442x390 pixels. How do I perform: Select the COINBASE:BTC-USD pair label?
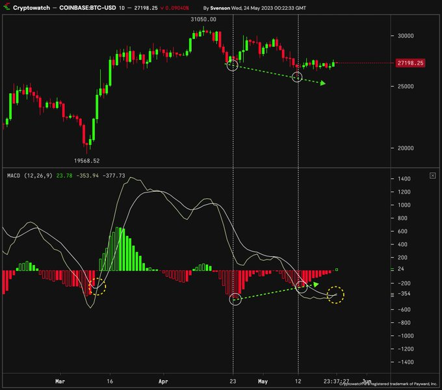click(87, 8)
